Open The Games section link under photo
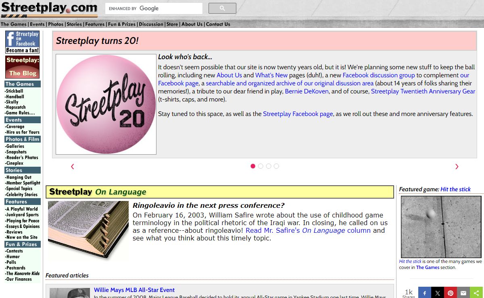Screen dimensions: 484x298 (428, 267)
